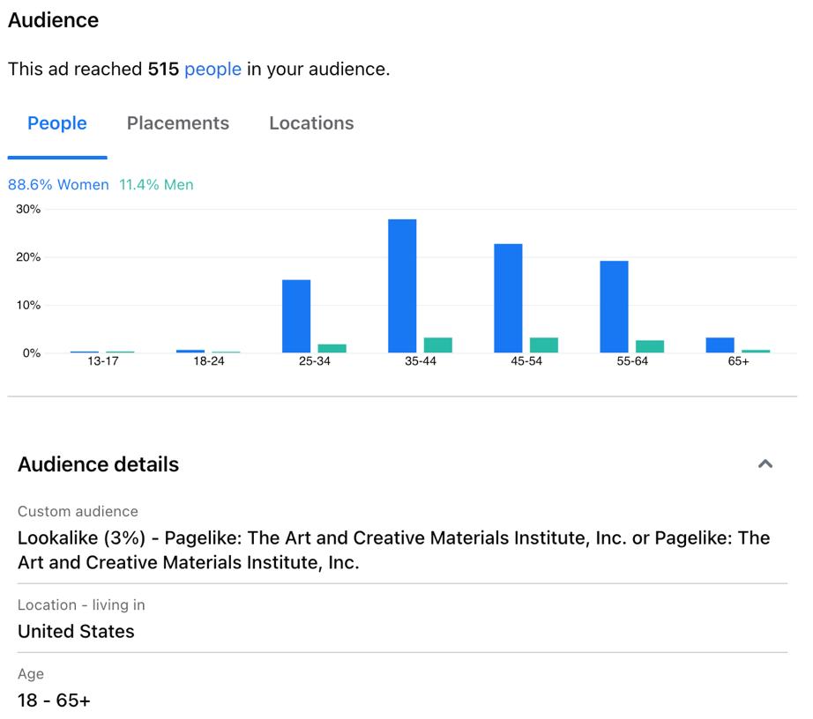The height and width of the screenshot is (719, 813).
Task: Click the women bar for ages 25-34
Action: 296,316
